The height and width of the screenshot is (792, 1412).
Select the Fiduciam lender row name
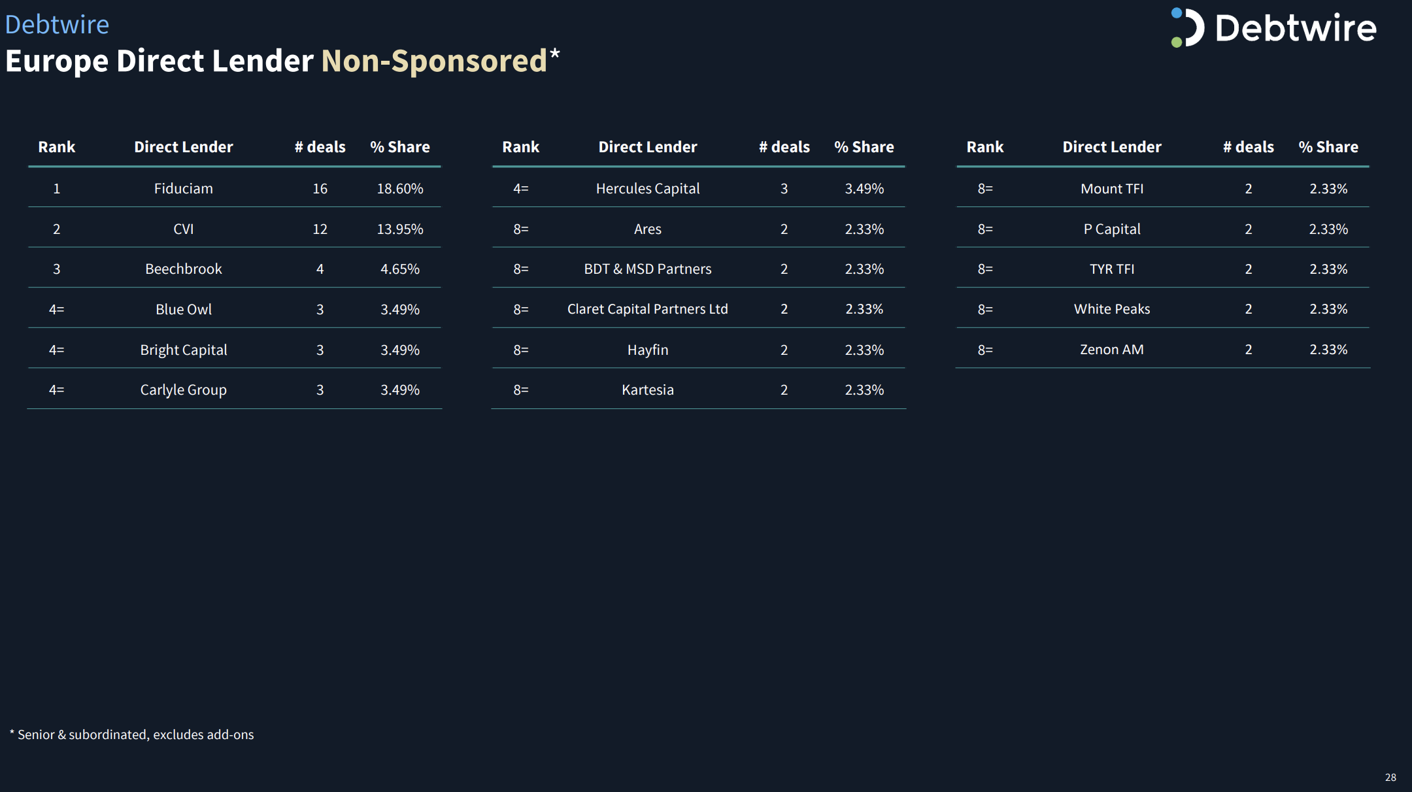click(x=184, y=188)
